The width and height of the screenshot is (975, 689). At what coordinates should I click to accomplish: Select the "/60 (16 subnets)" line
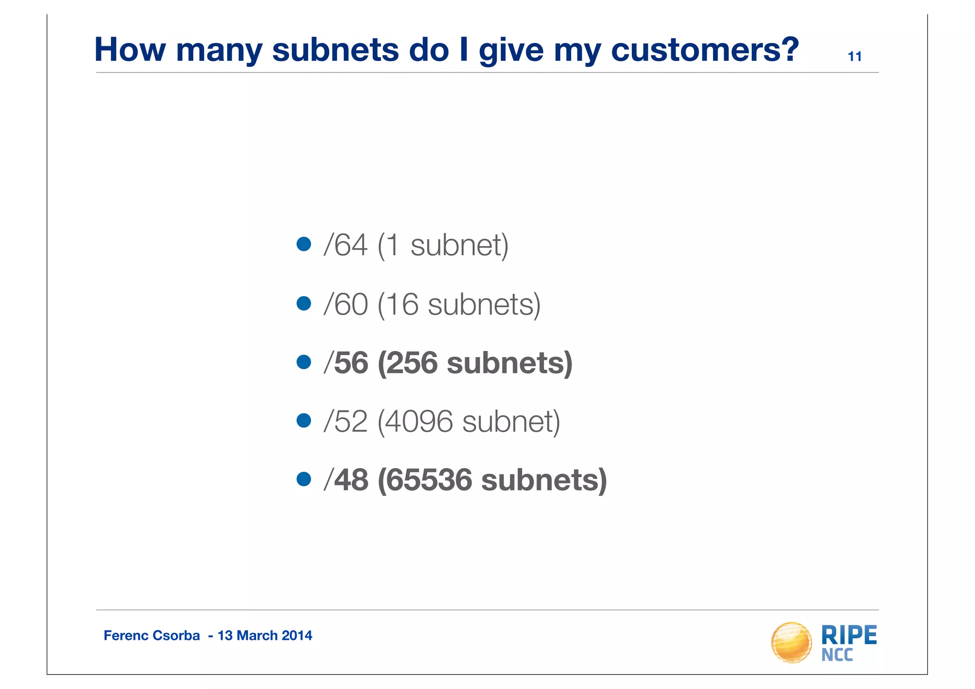(432, 304)
